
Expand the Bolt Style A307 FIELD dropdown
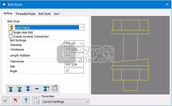click(x=82, y=27)
